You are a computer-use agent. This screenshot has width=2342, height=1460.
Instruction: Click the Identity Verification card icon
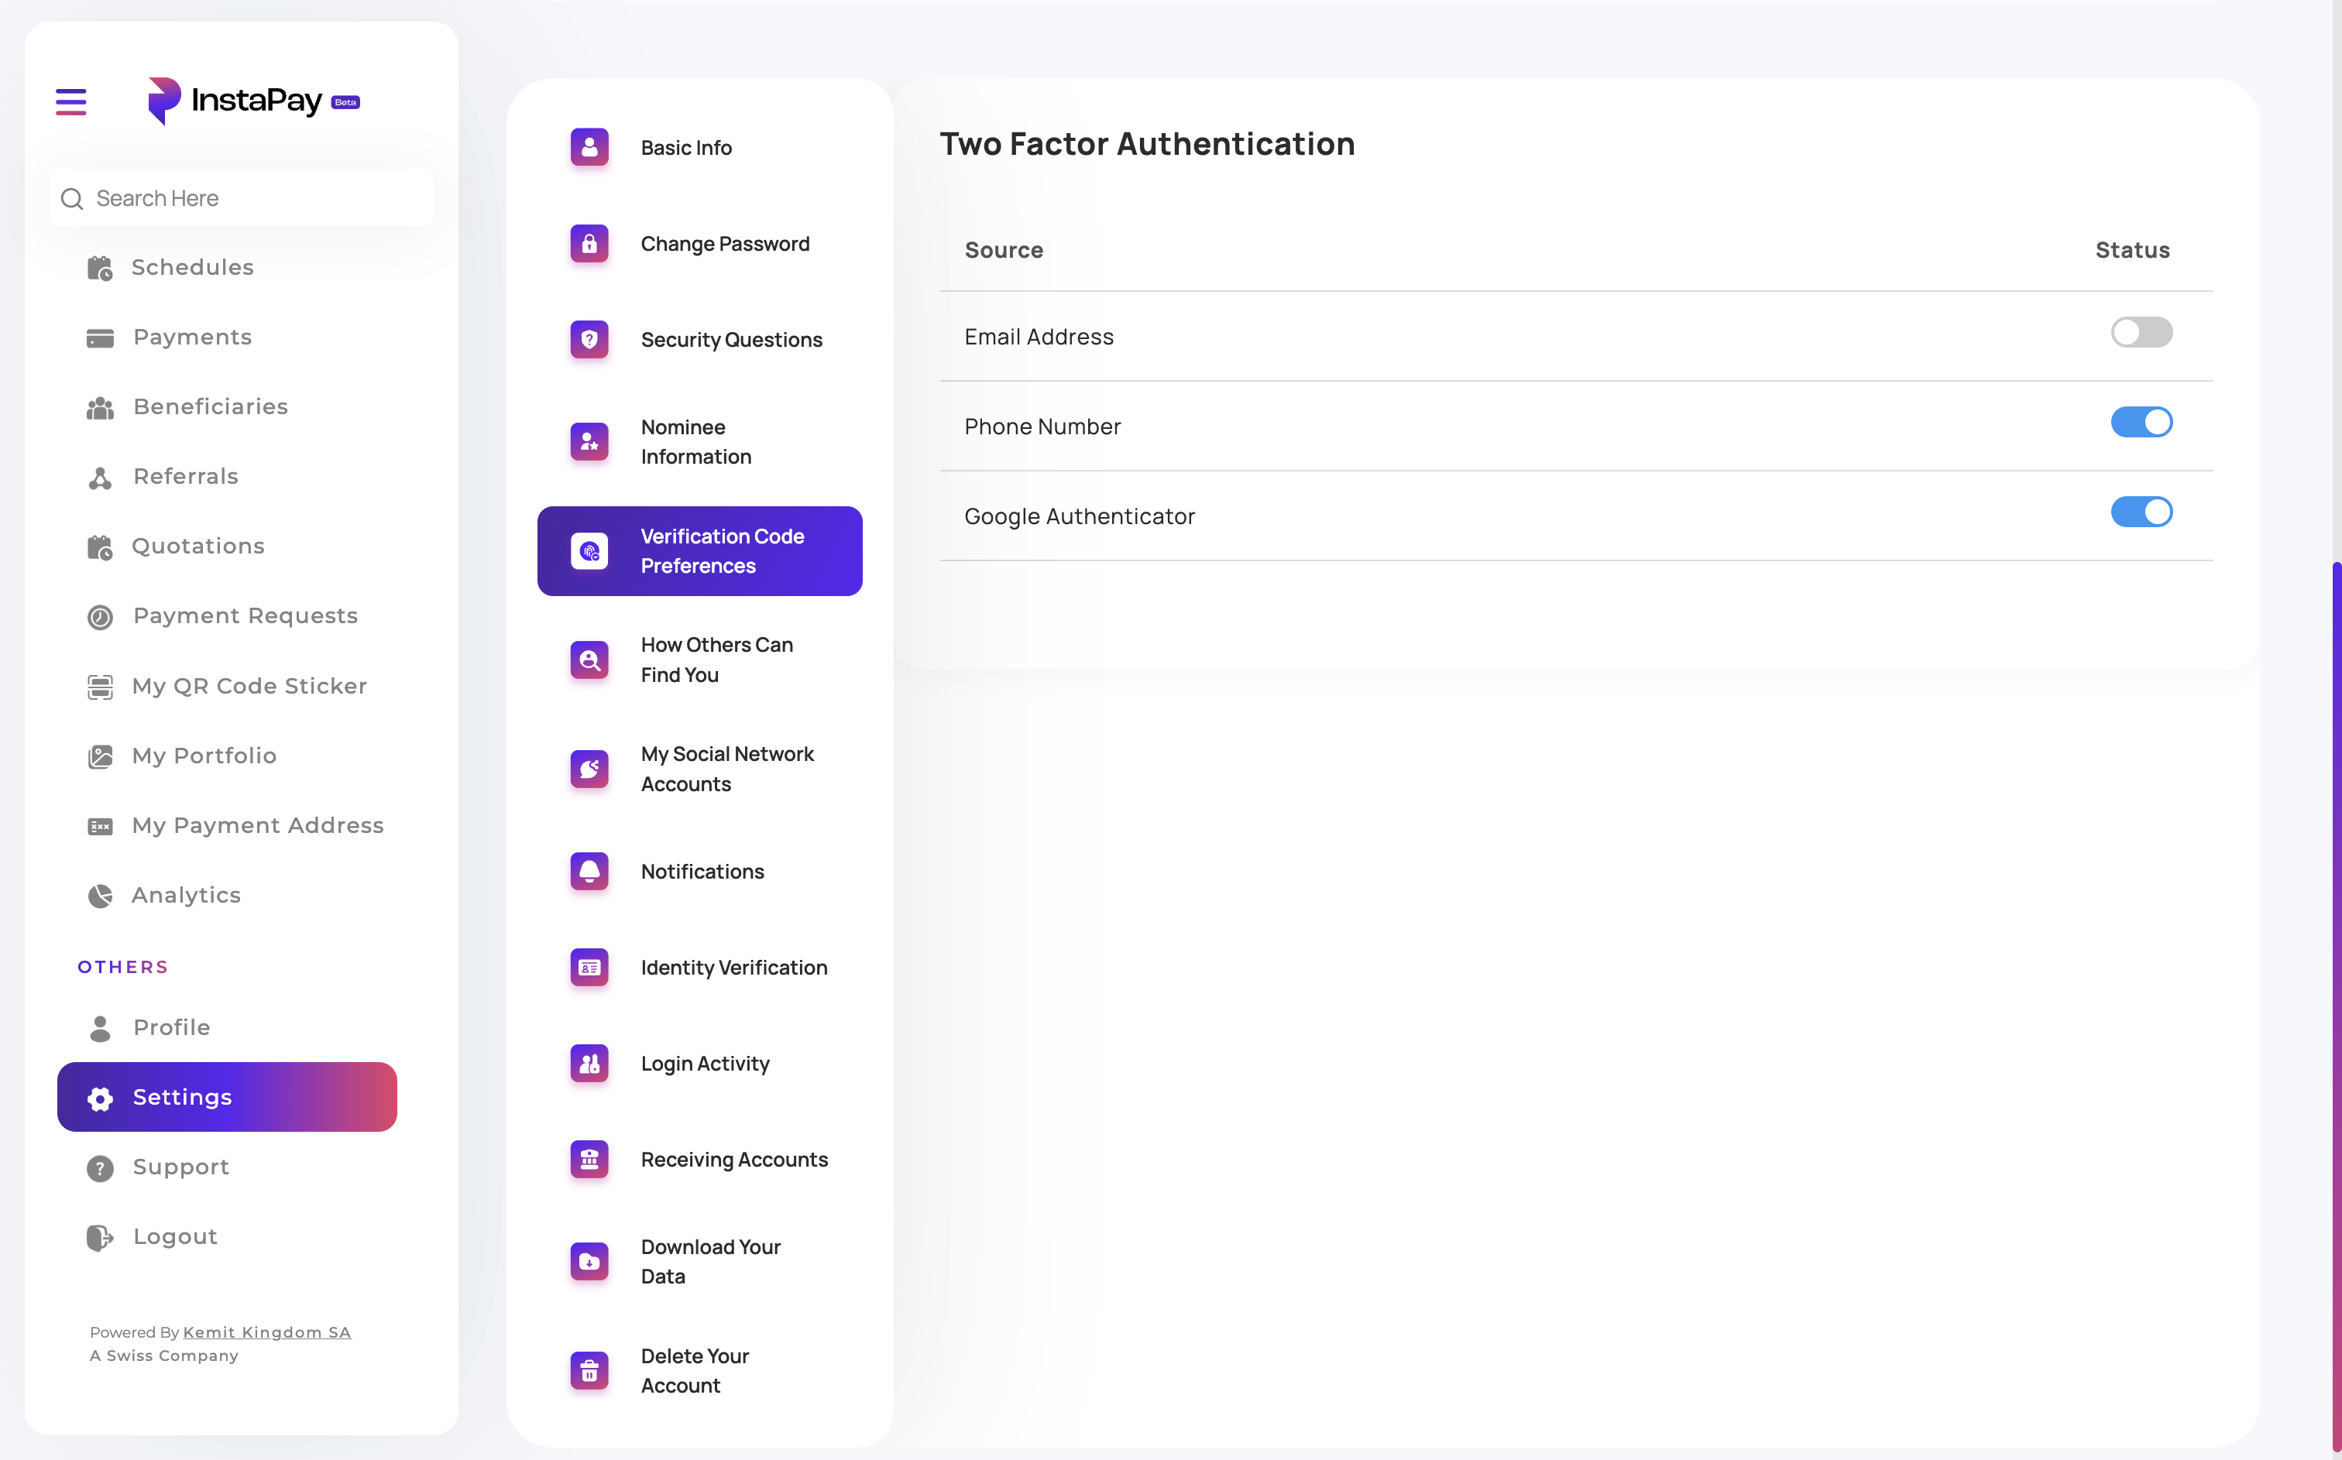point(589,968)
